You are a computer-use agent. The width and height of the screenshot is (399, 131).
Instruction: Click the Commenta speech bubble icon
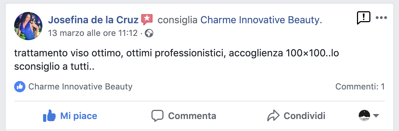point(157,116)
